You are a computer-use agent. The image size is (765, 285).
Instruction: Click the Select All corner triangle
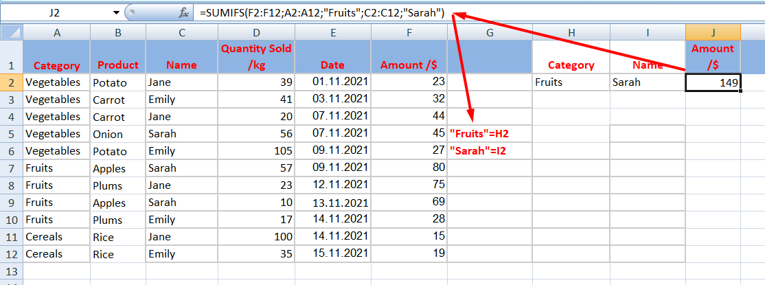pyautogui.click(x=11, y=32)
